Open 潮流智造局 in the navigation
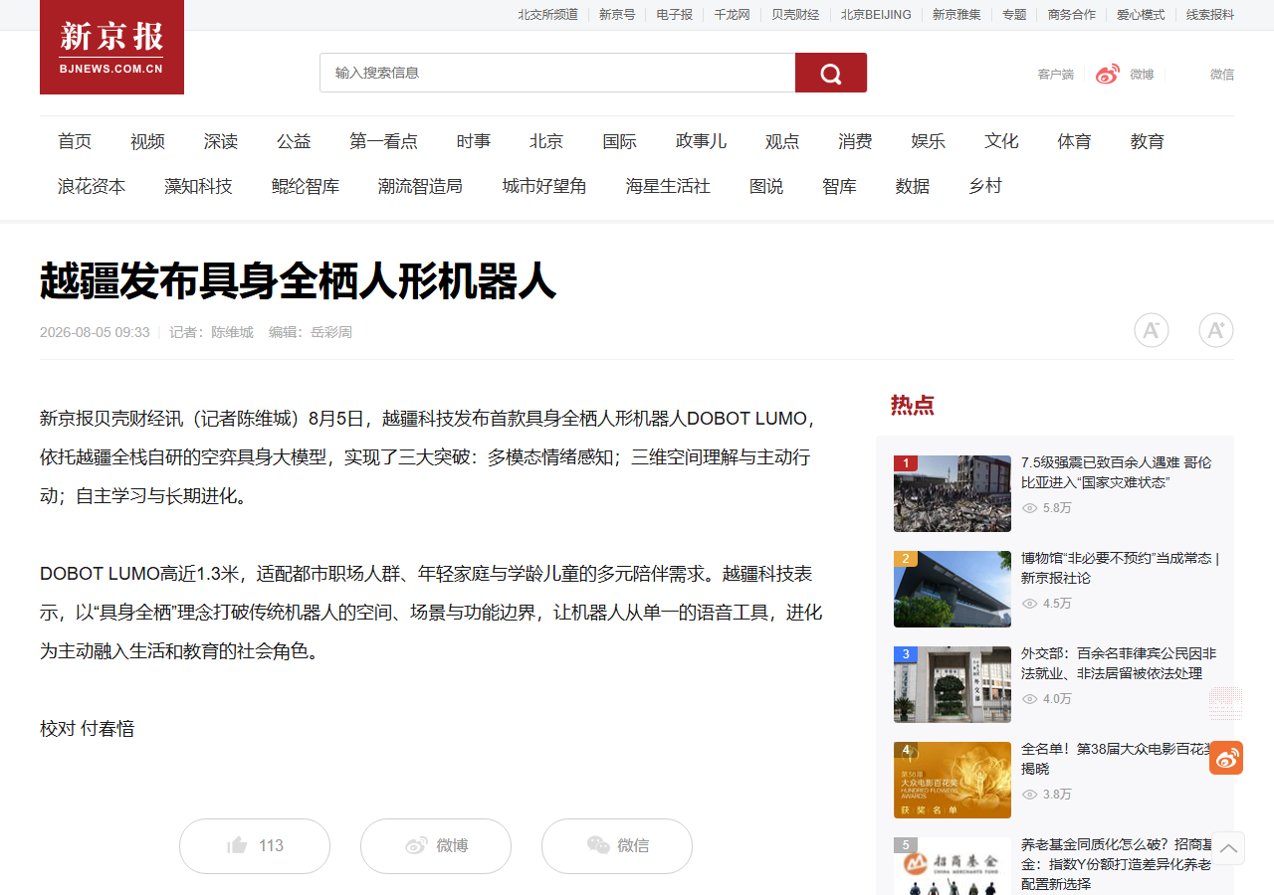Image resolution: width=1274 pixels, height=895 pixels. pos(420,186)
